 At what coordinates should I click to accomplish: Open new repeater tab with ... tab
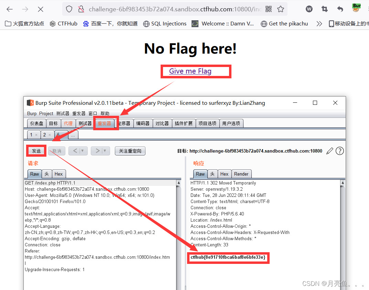[x=73, y=135]
